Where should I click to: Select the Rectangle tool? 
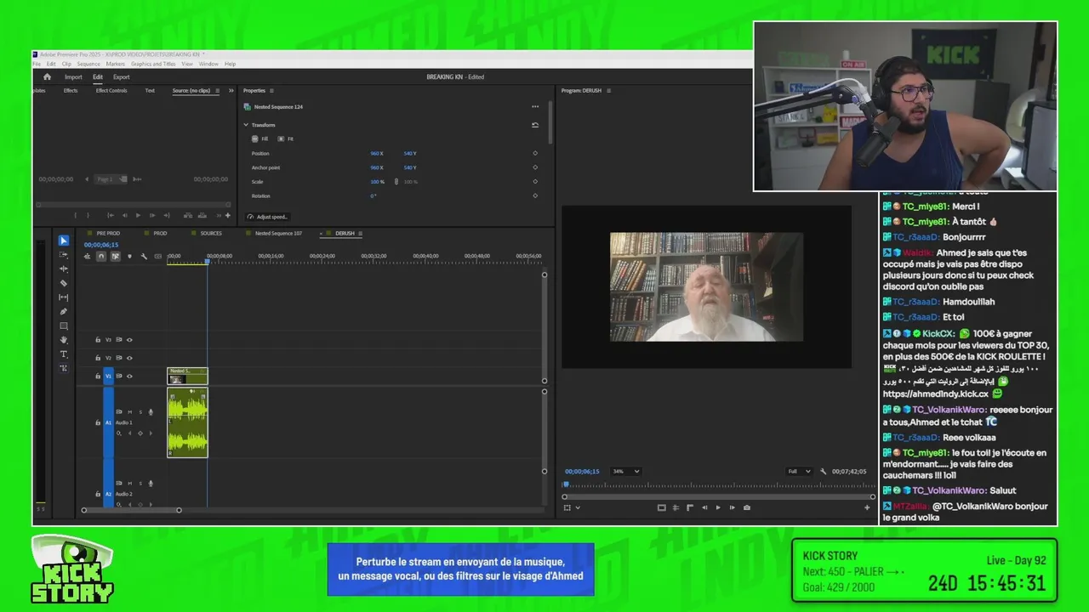pos(64,326)
